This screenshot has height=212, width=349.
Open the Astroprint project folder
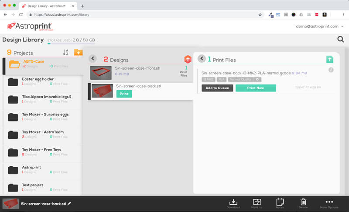pos(42,170)
